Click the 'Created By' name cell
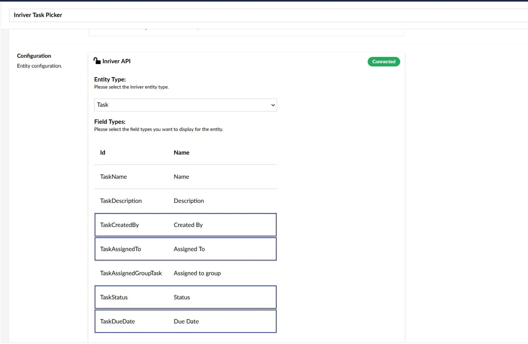528x344 pixels. point(188,225)
